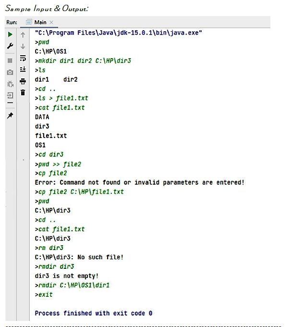Click the '>exit' command line
The image size is (302, 327).
pos(44,294)
